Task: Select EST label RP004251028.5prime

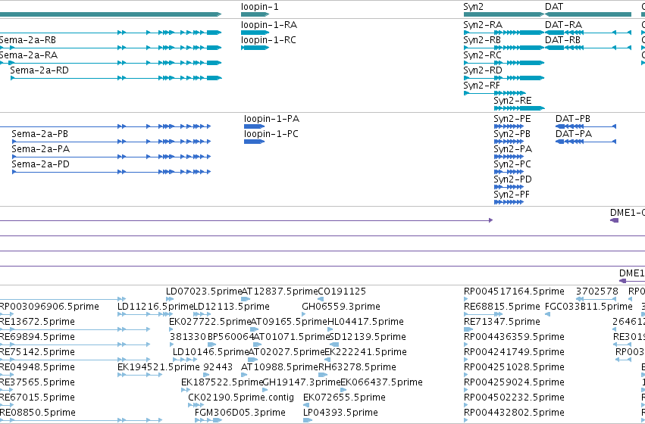Action: [514, 367]
